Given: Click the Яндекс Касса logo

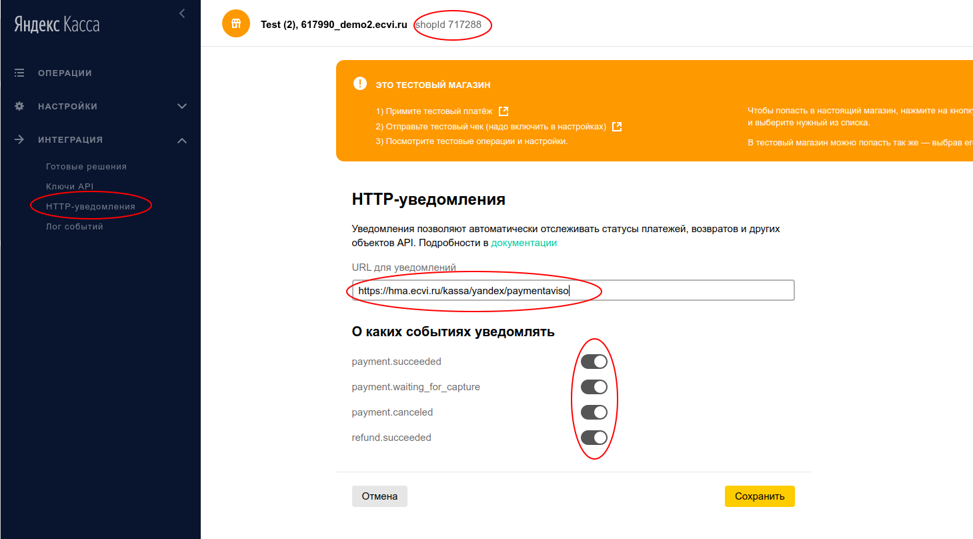Looking at the screenshot, I should click(57, 25).
